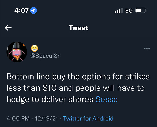Open the three-dot more options menu

(147, 49)
